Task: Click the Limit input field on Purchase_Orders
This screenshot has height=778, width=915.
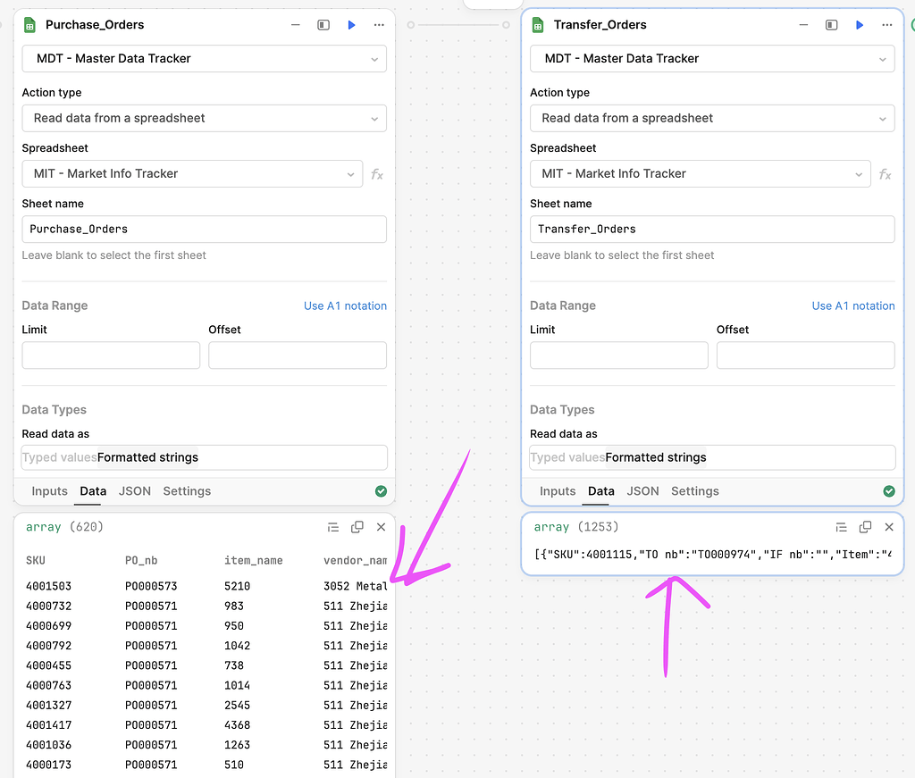Action: 111,355
